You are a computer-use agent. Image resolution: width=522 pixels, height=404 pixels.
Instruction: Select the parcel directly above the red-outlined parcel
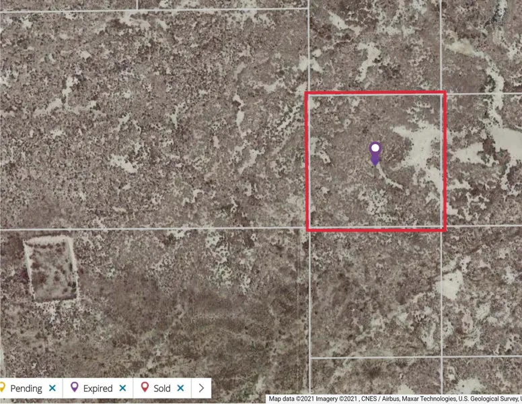(x=374, y=46)
